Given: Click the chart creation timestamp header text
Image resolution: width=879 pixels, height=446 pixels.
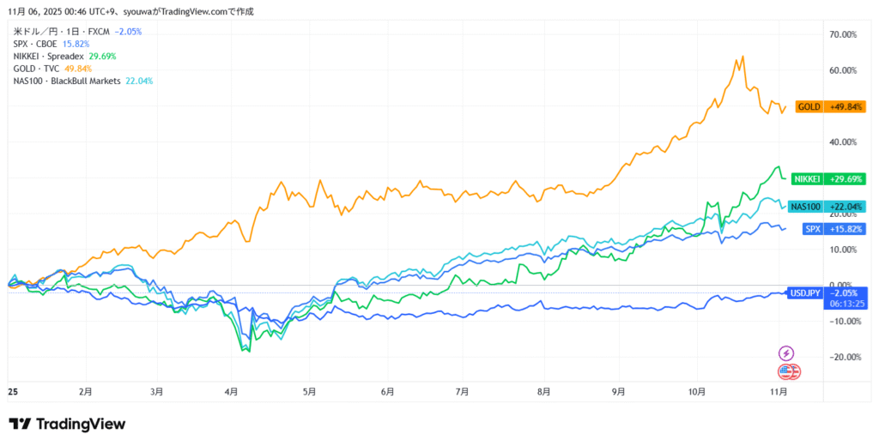Looking at the screenshot, I should pos(130,12).
